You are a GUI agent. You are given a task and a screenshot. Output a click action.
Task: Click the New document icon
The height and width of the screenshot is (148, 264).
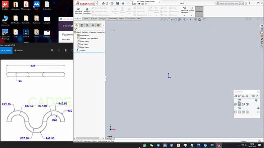(x=107, y=3)
